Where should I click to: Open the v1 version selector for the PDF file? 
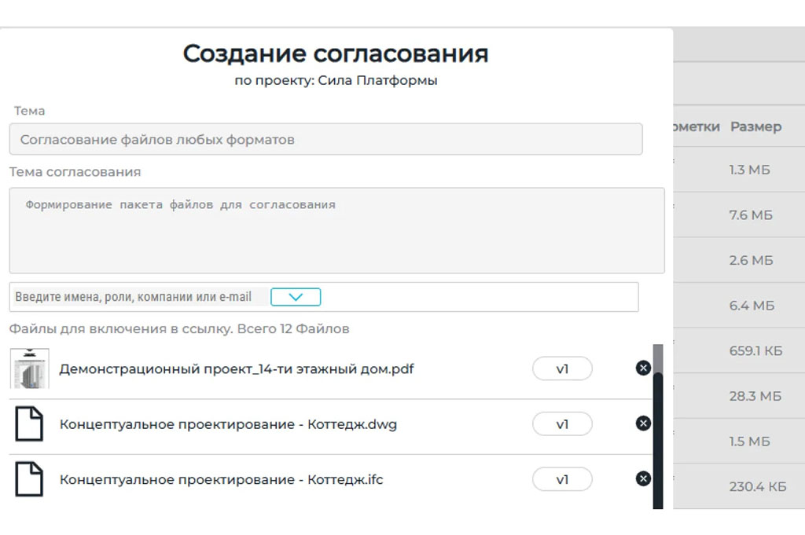[x=562, y=368]
